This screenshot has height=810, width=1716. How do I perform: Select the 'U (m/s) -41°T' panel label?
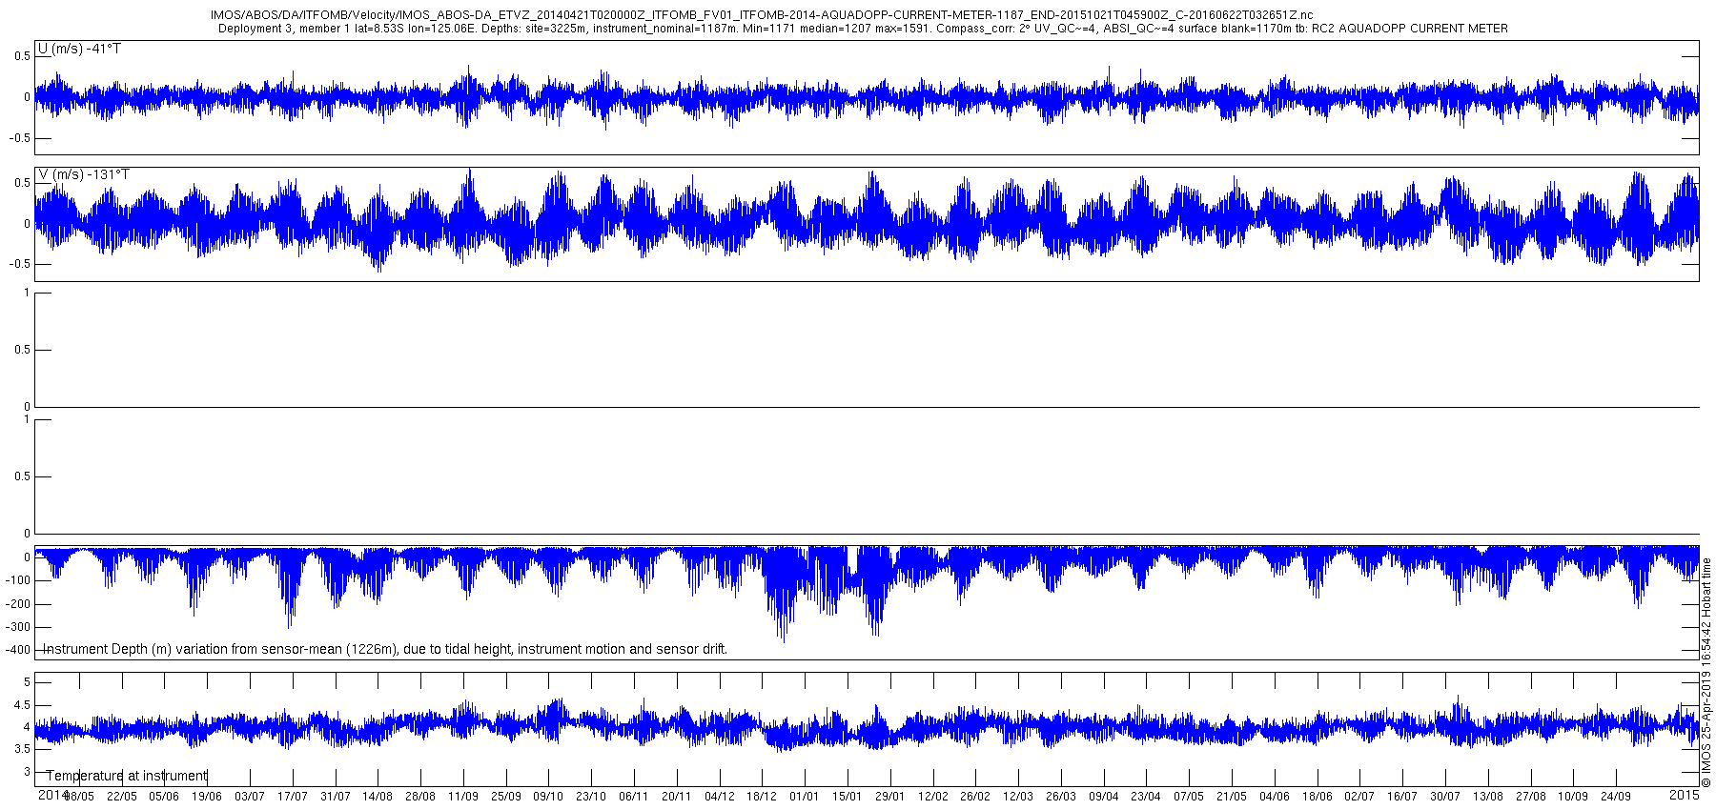pyautogui.click(x=79, y=49)
